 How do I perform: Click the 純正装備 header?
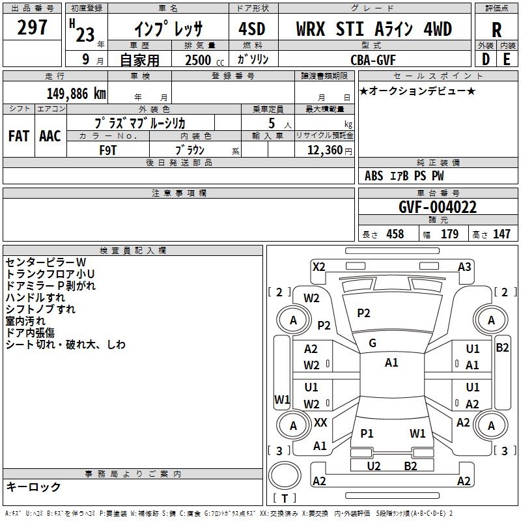438,162
